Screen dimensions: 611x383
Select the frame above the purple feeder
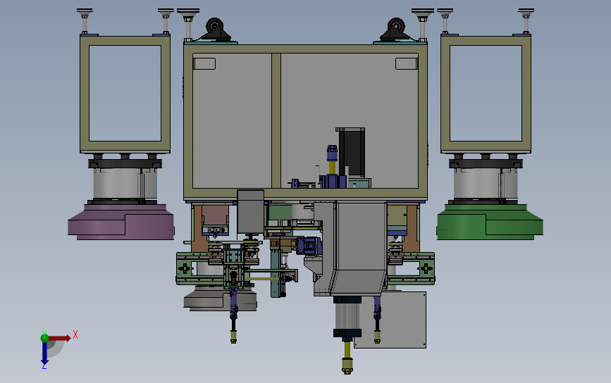point(125,94)
